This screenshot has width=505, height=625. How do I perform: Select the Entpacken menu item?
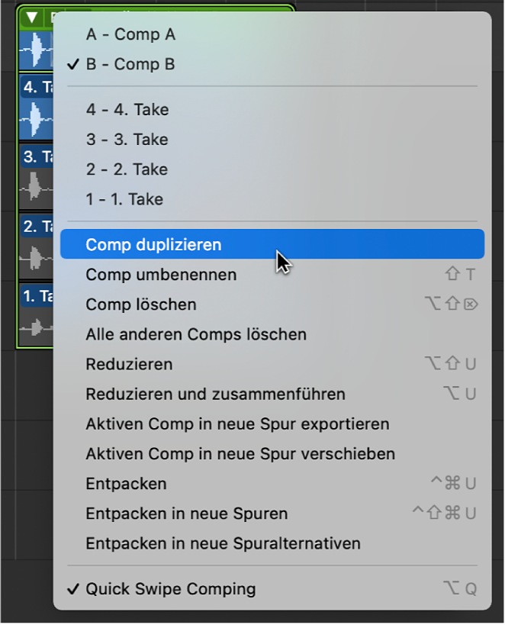[x=126, y=484]
